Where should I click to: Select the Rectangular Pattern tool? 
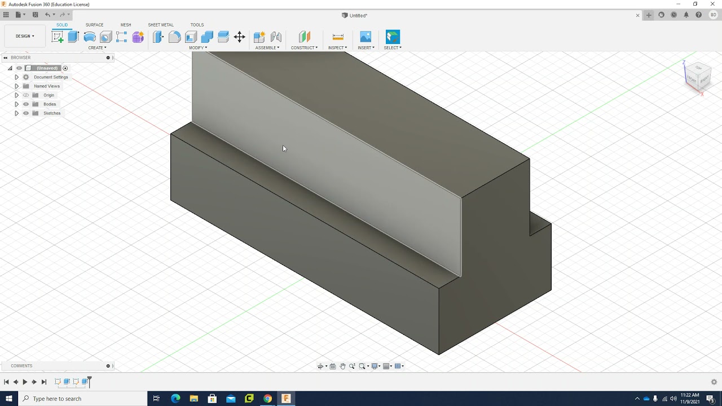click(122, 37)
